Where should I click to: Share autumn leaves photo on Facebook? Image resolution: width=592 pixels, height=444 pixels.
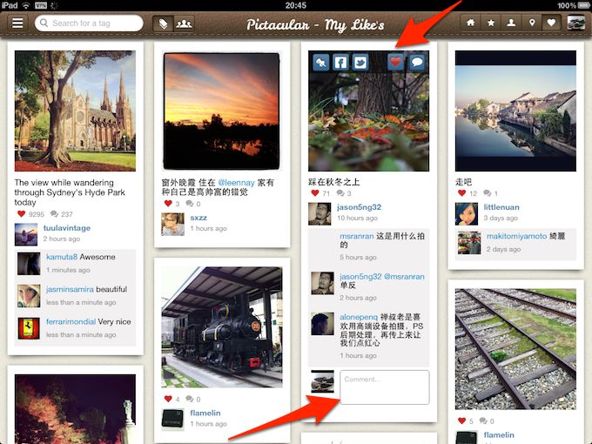(340, 63)
